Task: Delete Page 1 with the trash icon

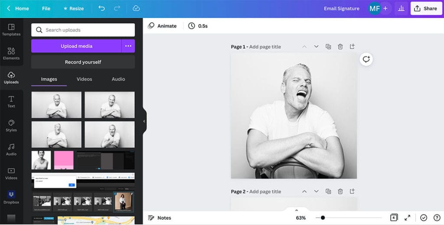Action: click(x=340, y=47)
